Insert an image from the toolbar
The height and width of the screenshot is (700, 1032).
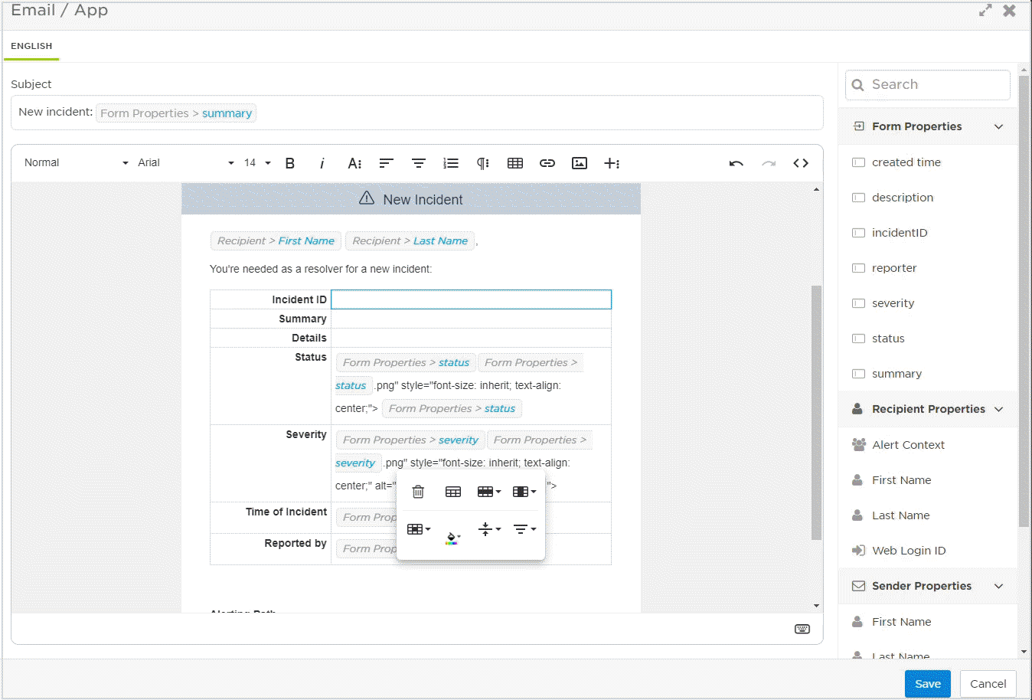point(580,163)
